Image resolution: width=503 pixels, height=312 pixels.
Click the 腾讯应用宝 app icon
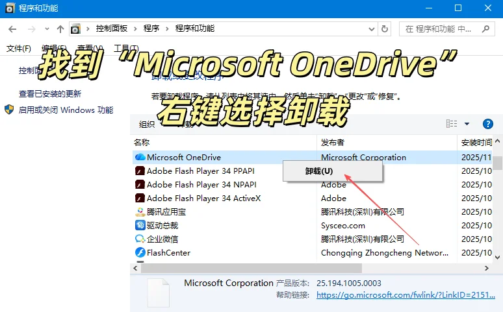140,212
